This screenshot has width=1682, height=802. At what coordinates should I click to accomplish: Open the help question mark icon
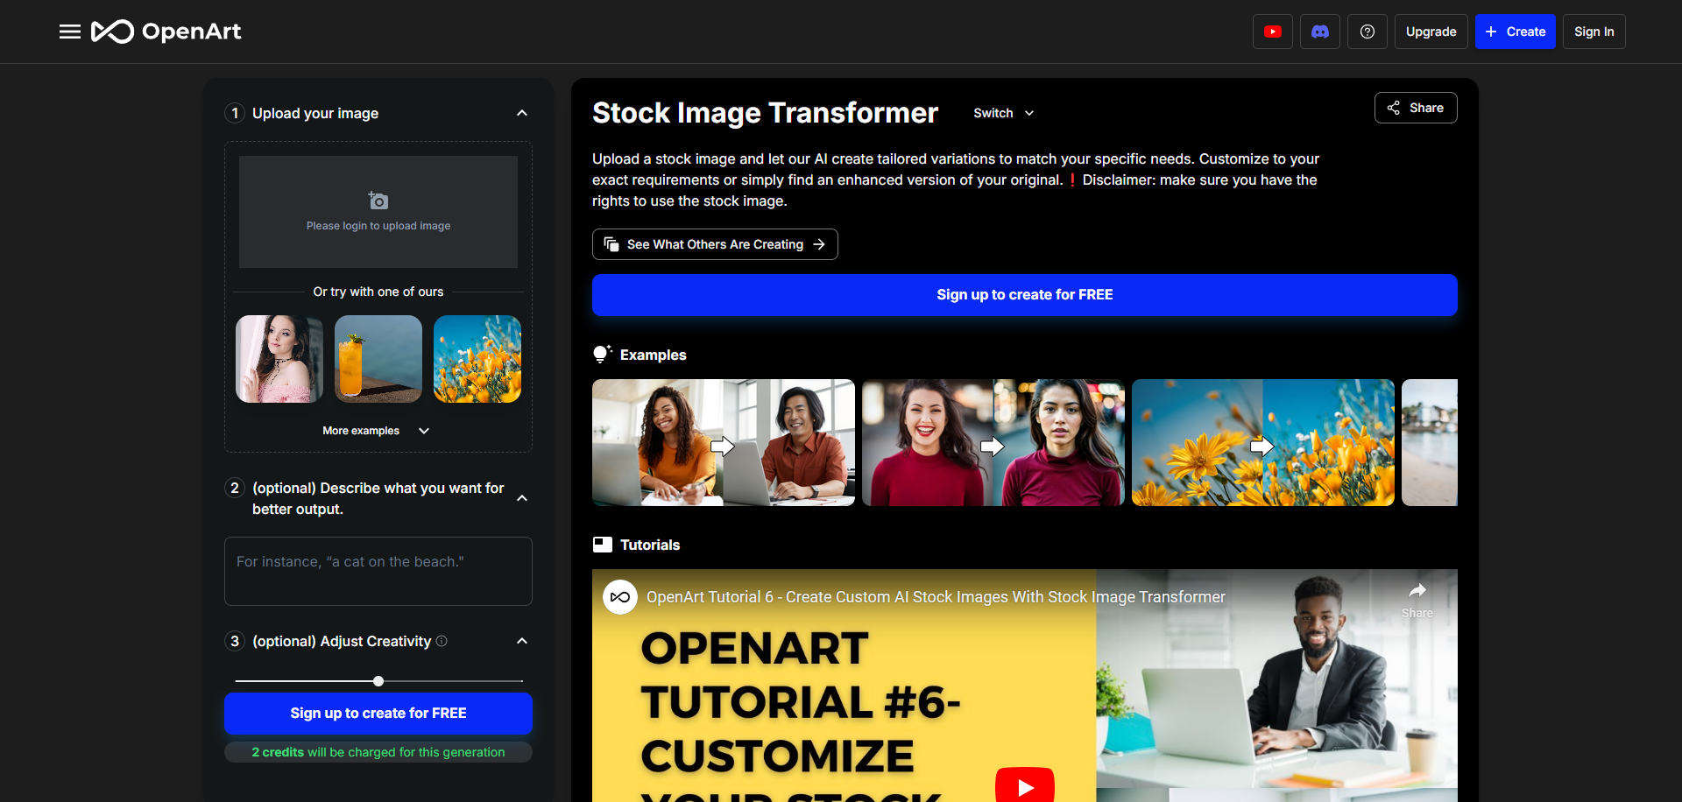coord(1368,32)
